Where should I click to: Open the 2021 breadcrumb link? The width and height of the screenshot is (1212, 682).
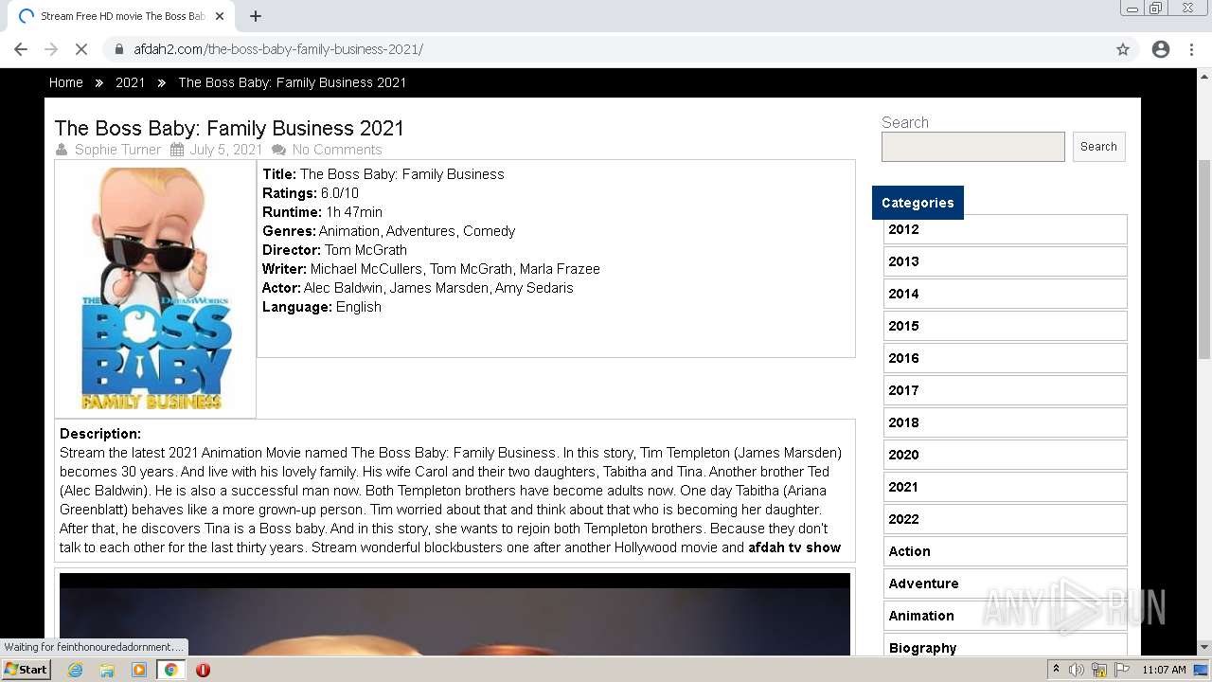(131, 82)
